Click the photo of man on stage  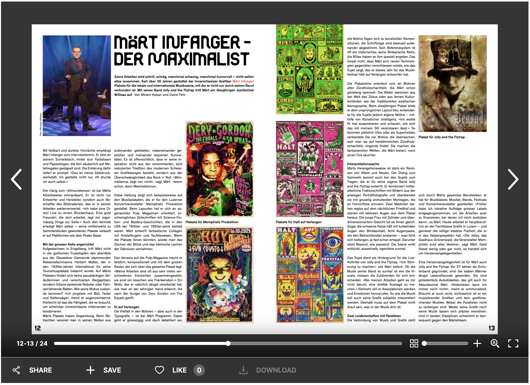coord(77,85)
